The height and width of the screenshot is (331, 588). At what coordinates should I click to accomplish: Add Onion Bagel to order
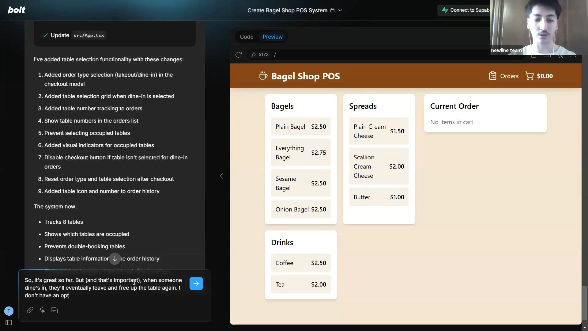coord(301,209)
